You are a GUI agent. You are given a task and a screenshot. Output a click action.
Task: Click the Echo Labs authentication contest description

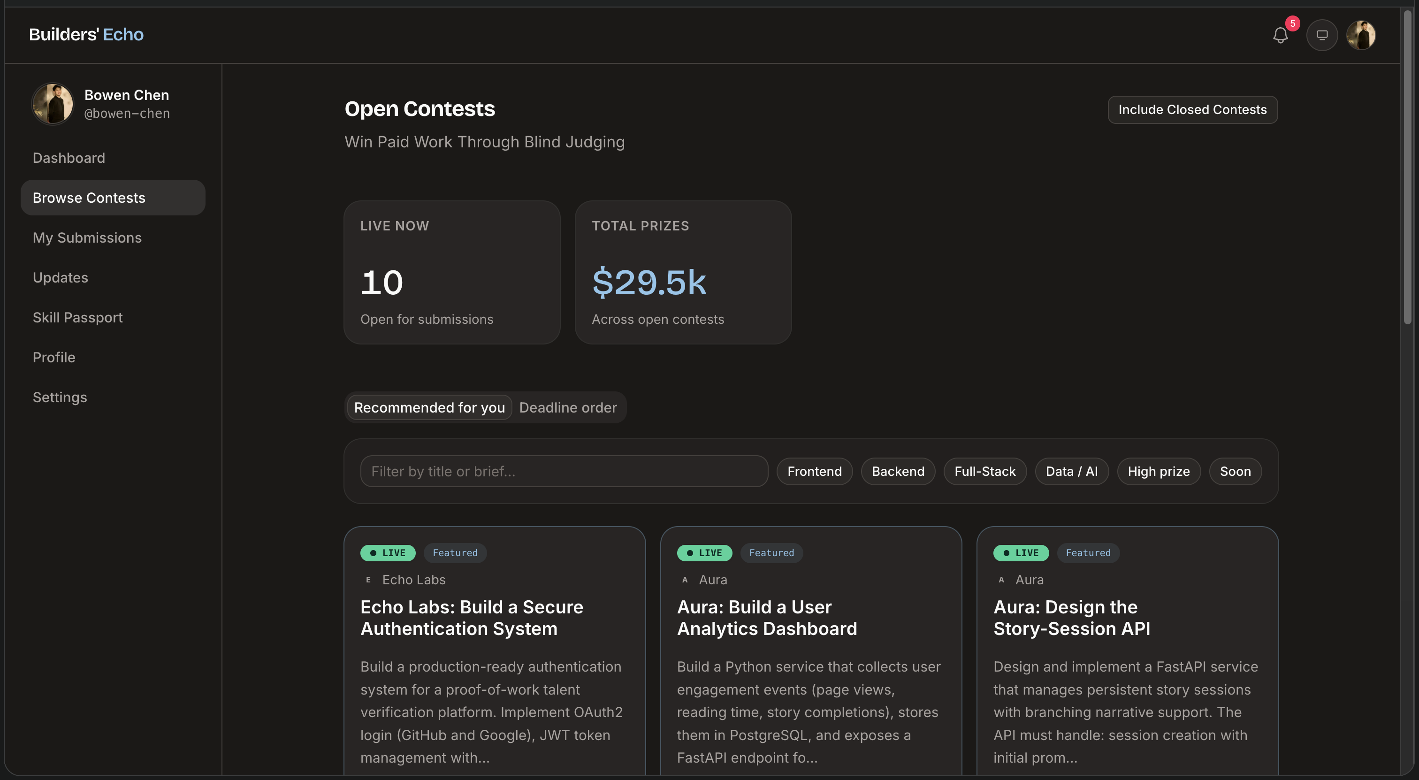492,712
